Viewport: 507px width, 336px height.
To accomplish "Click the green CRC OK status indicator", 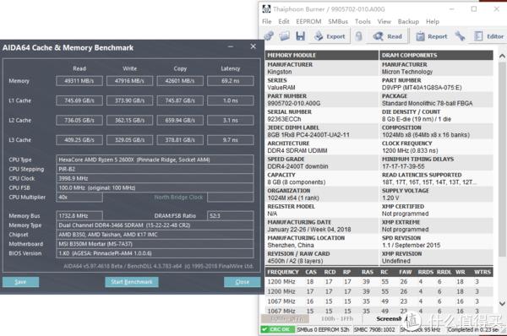I will click(278, 329).
